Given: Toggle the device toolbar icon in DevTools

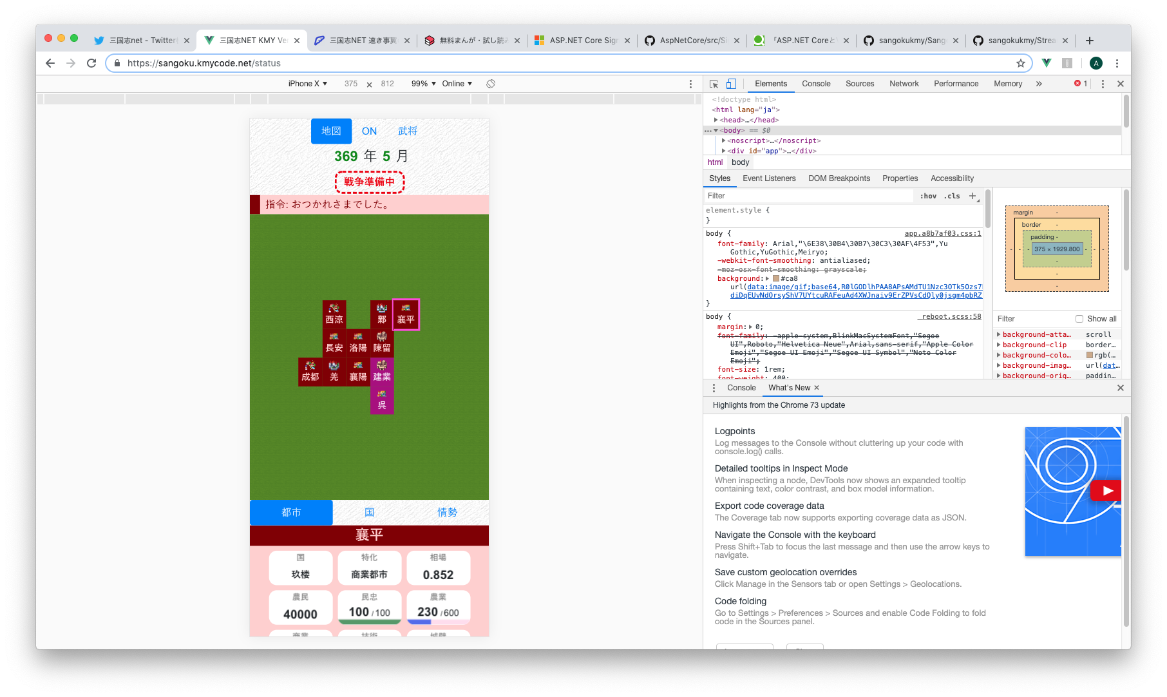Looking at the screenshot, I should coord(731,84).
